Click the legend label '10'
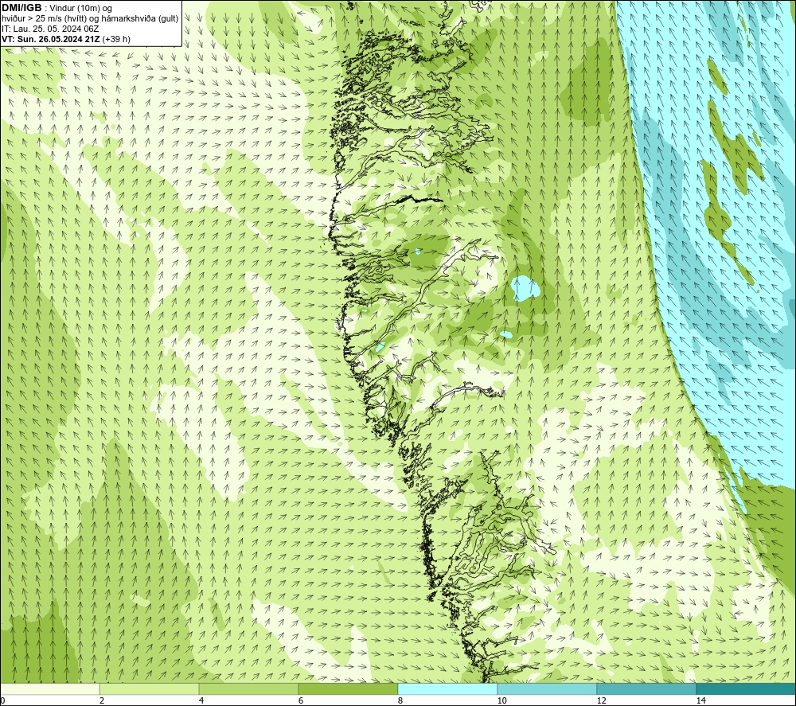Viewport: 796px width, 706px height. point(502,700)
